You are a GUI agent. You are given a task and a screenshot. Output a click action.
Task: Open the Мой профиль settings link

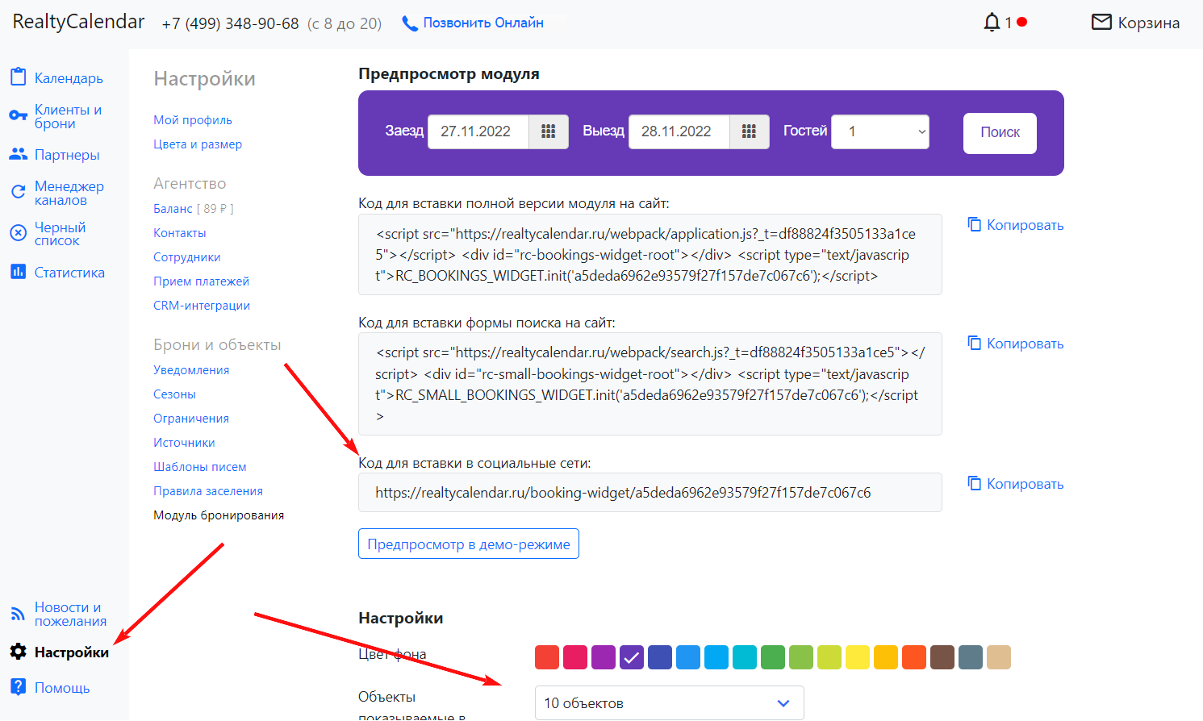click(x=193, y=120)
